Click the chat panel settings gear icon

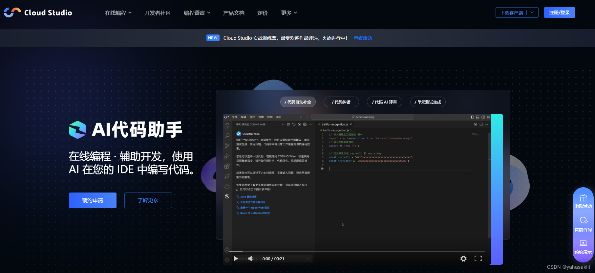(305, 124)
